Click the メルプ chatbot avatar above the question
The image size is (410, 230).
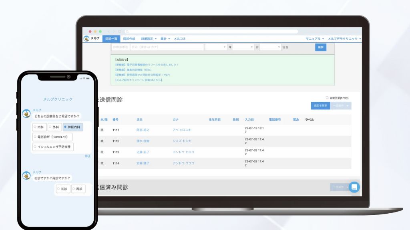tap(26, 113)
